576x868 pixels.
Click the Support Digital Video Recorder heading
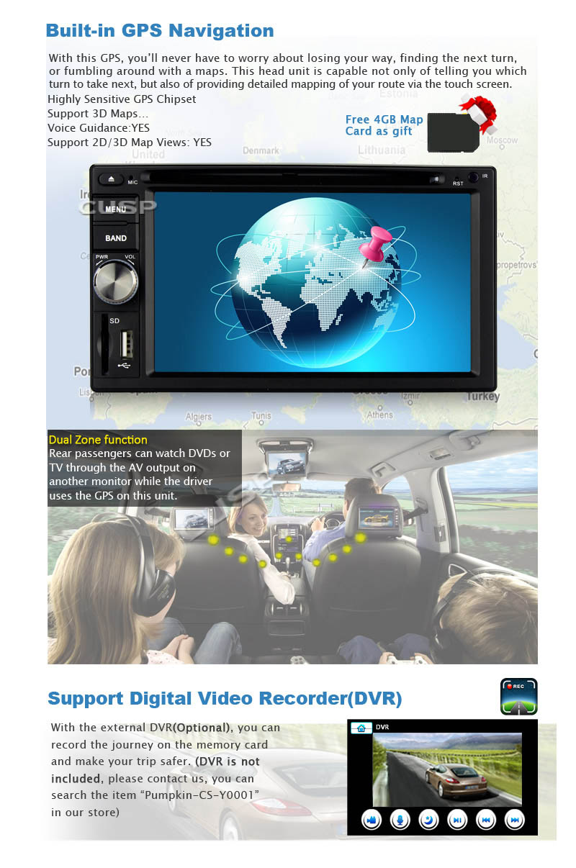pos(225,698)
